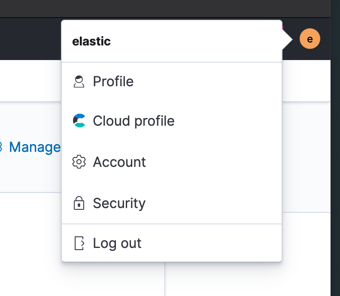Click the gear icon beside Manage
Image resolution: width=340 pixels, height=296 pixels.
coord(1,147)
